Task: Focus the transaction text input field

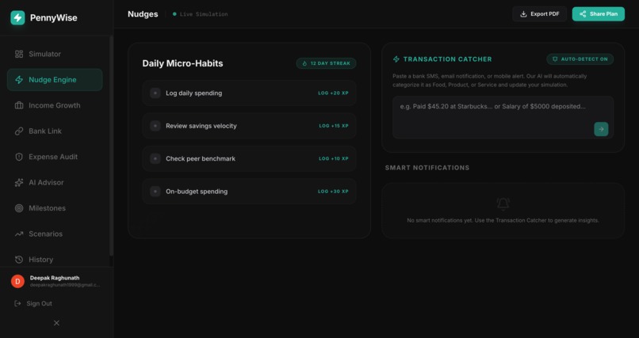Action: point(503,117)
